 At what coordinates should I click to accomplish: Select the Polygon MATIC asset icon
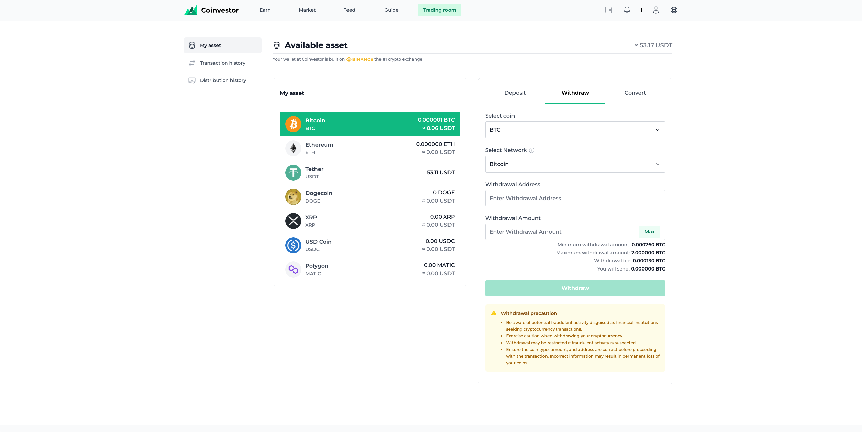pos(293,269)
